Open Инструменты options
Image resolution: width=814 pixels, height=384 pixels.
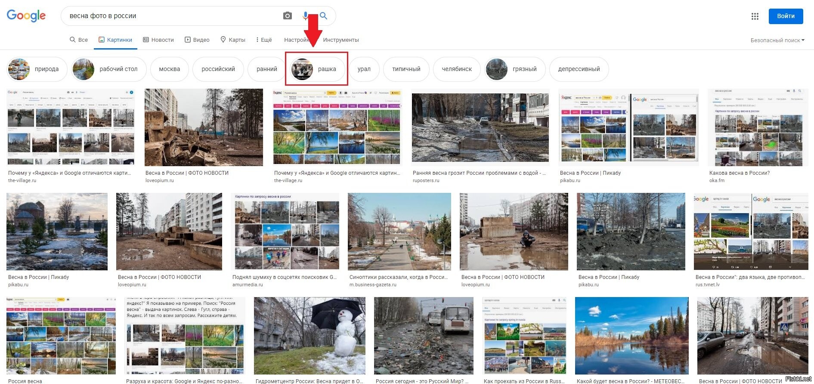tap(341, 40)
